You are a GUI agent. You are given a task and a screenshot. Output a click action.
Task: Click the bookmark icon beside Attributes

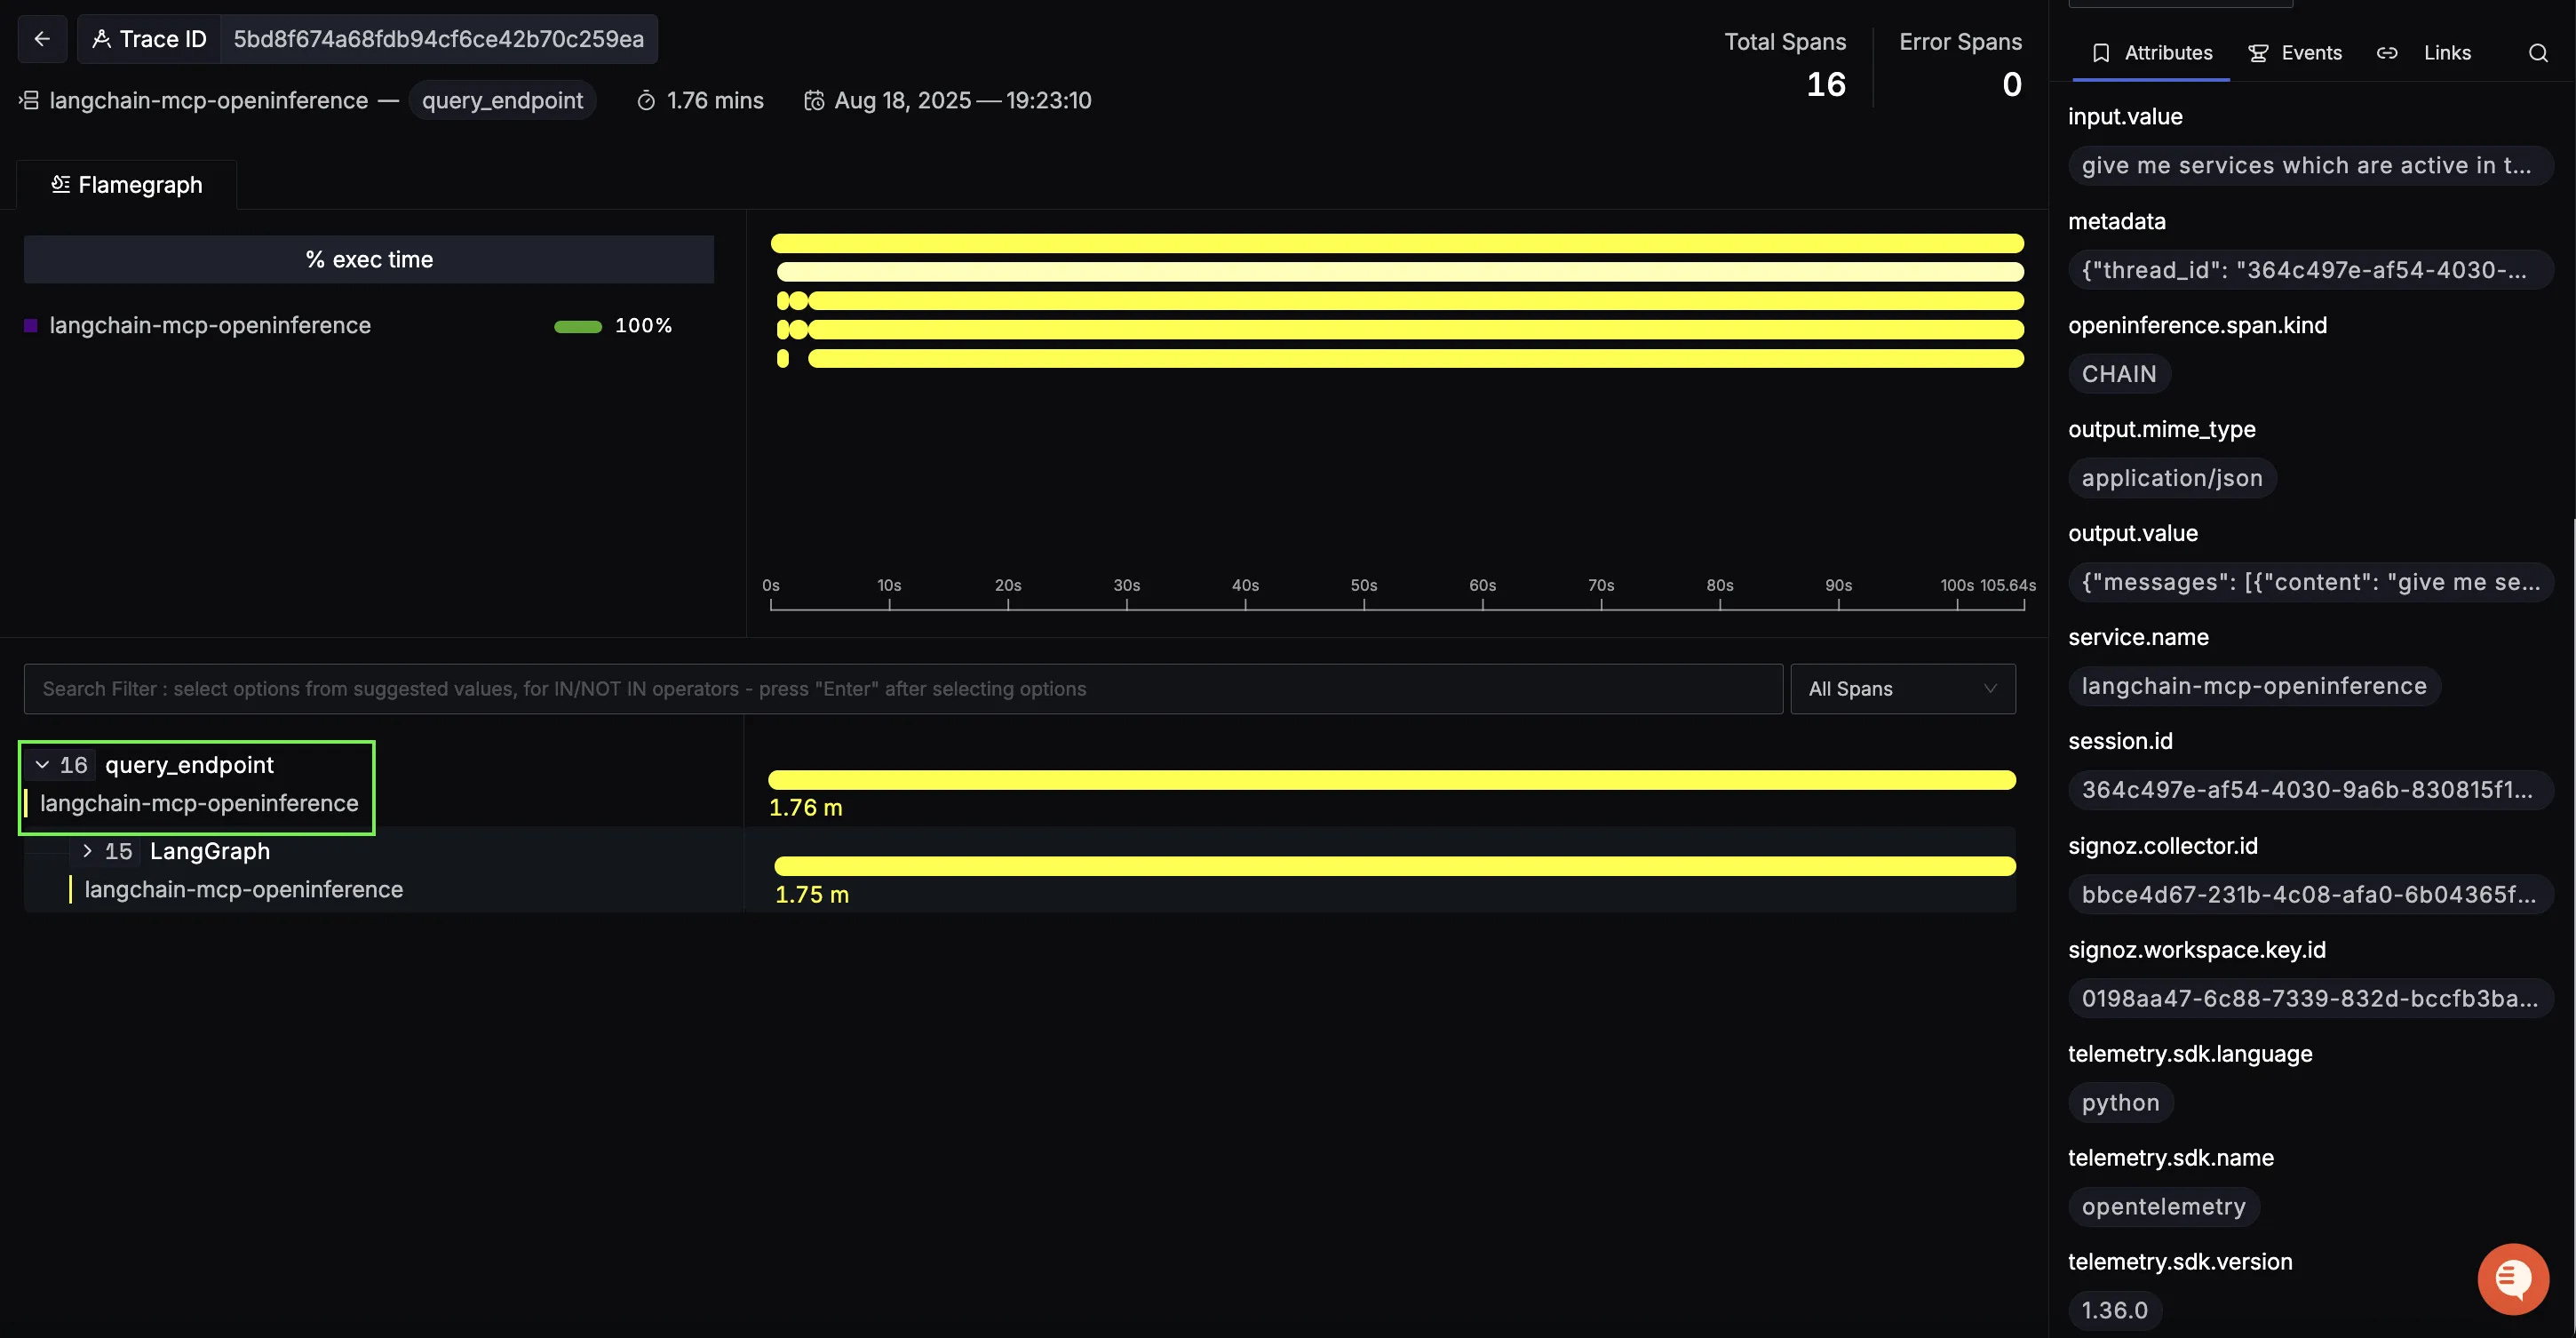(x=2101, y=53)
